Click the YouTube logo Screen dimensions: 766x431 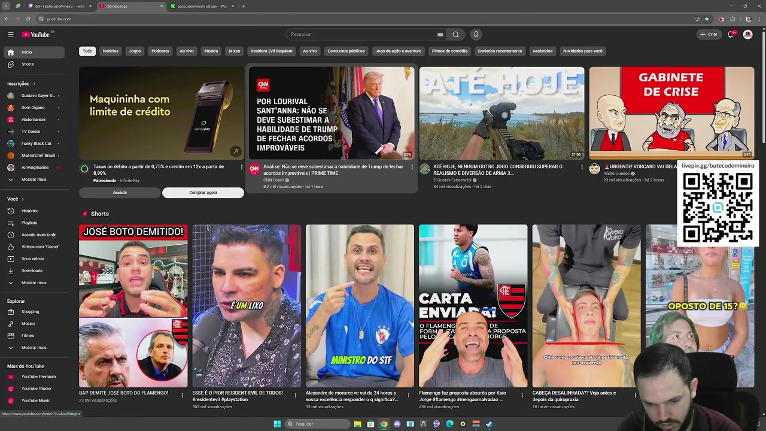click(36, 34)
